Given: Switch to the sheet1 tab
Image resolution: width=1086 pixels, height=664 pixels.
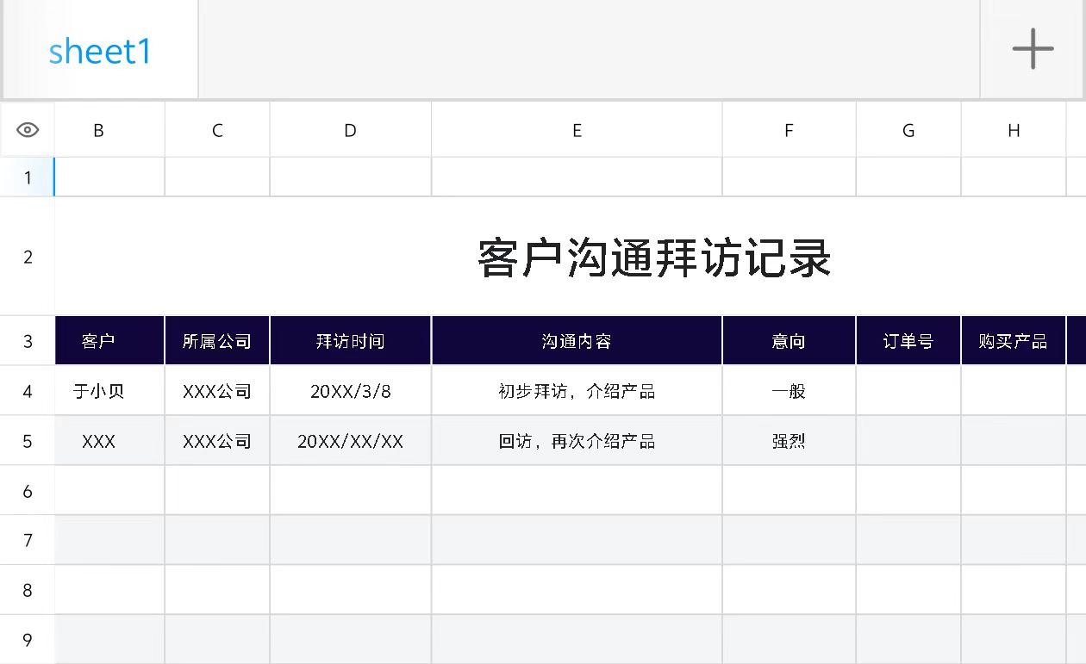Looking at the screenshot, I should (x=100, y=51).
